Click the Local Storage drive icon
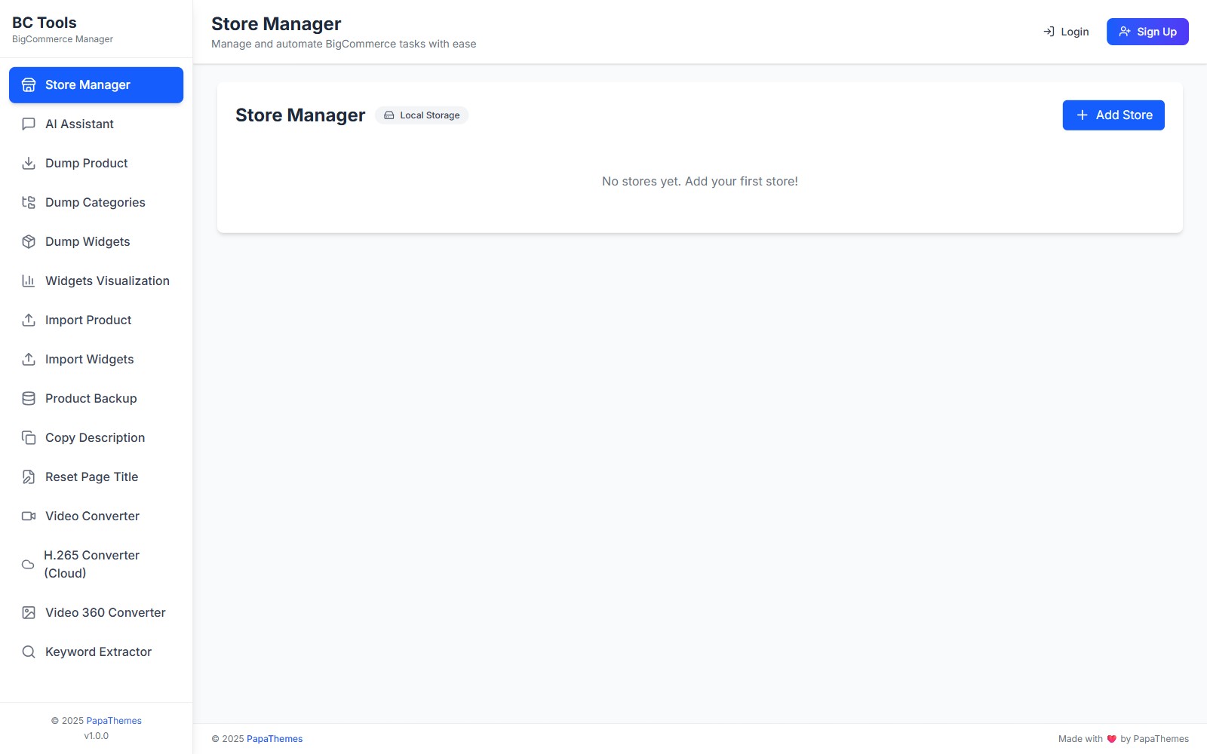The width and height of the screenshot is (1207, 754). (x=389, y=115)
